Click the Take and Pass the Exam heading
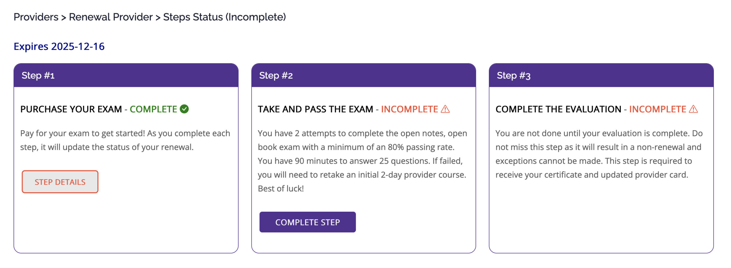 (316, 109)
